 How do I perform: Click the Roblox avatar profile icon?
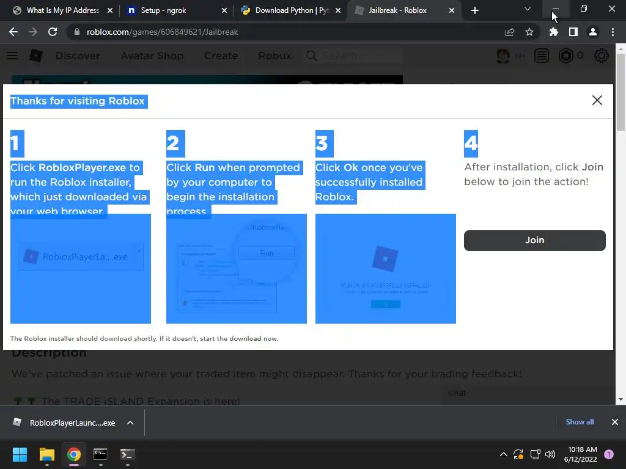coord(503,56)
